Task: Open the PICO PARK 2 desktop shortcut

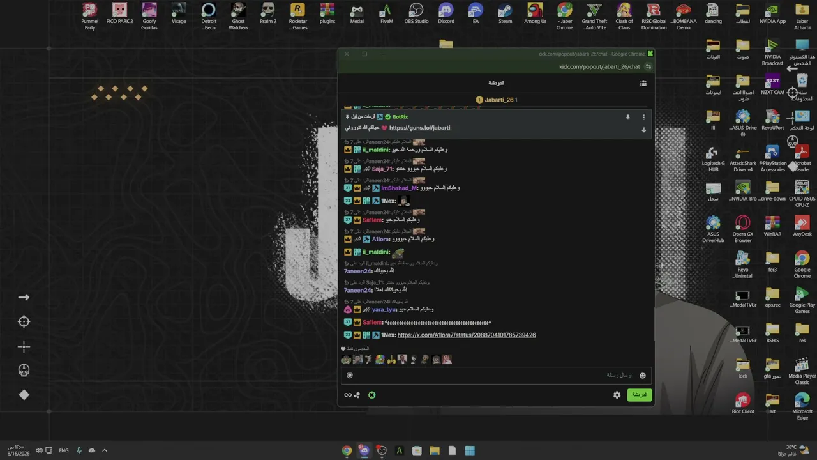Action: coord(119,14)
